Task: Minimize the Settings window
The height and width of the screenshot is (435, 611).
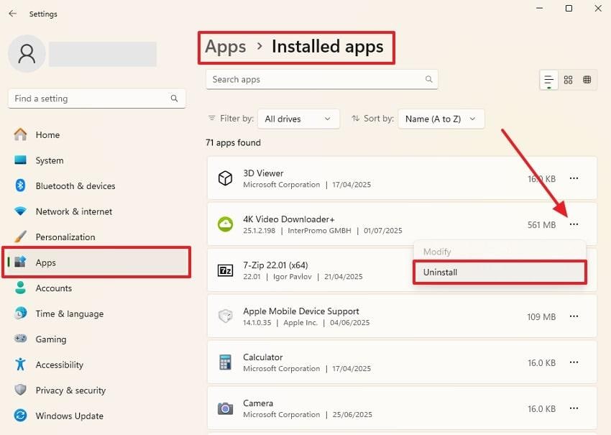Action: pos(539,8)
